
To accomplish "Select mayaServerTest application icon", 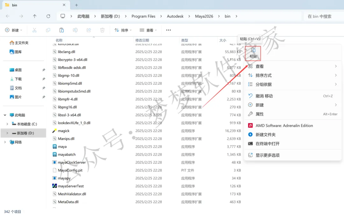I will 55,186.
